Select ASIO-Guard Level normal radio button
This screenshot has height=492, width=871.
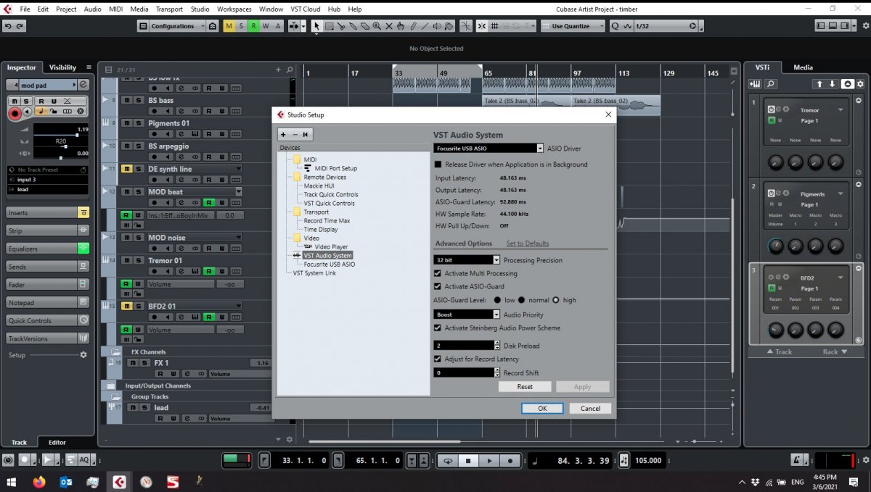coord(521,300)
